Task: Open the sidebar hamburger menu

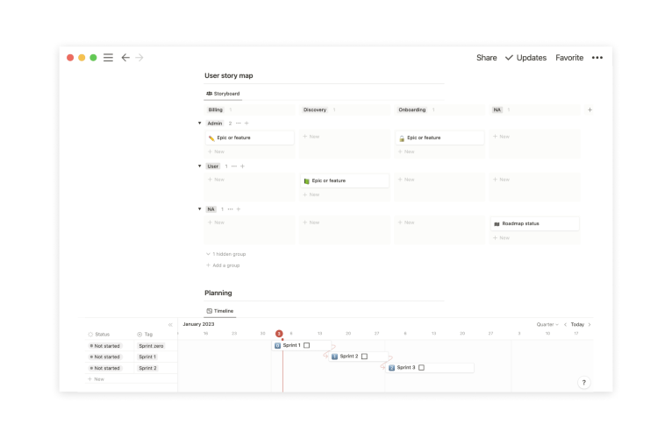Action: point(108,57)
